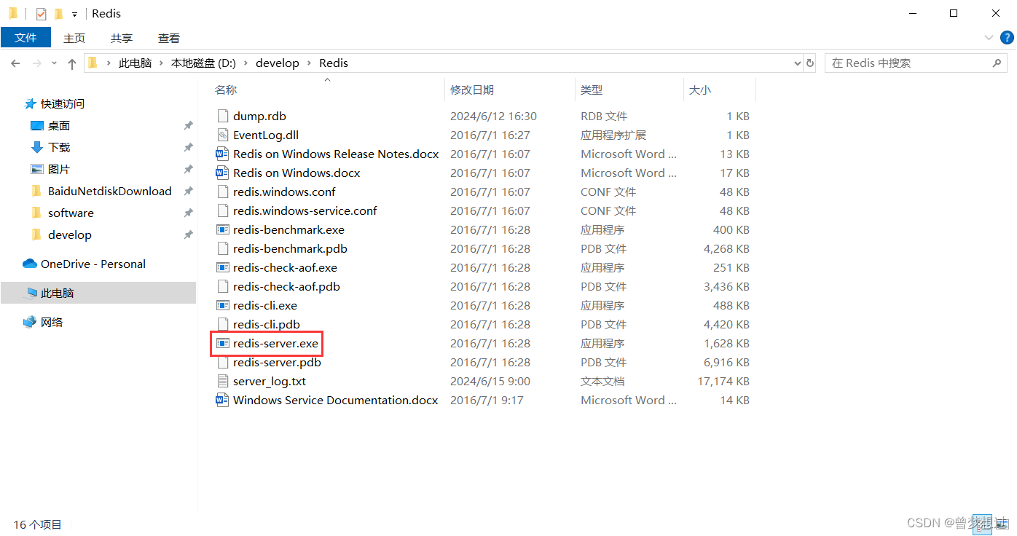
Task: Sort by the 名称 column header
Action: [x=226, y=90]
